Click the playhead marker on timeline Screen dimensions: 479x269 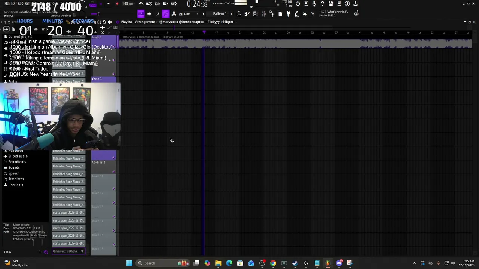coord(204,33)
